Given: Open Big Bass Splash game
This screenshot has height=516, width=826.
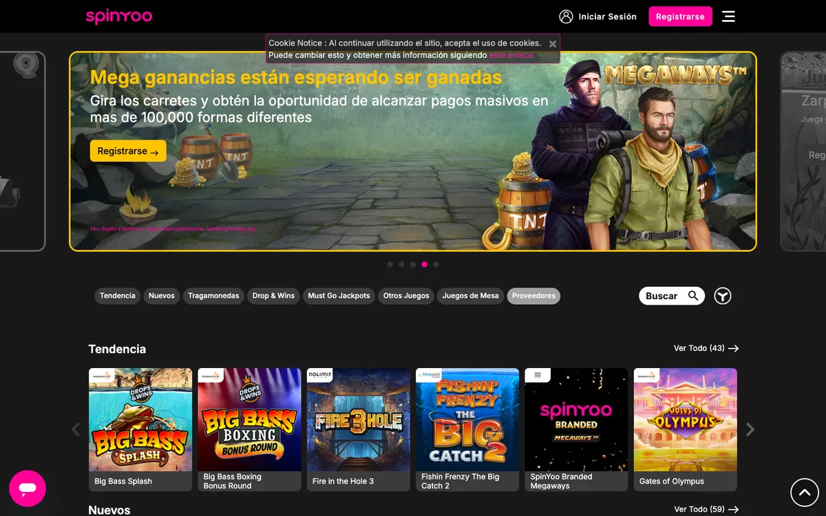Looking at the screenshot, I should pyautogui.click(x=140, y=429).
